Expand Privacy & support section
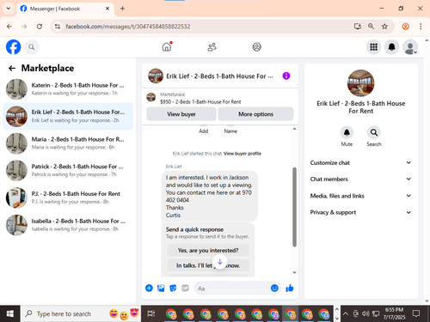Viewport: 430px width, 322px height. pyautogui.click(x=360, y=212)
